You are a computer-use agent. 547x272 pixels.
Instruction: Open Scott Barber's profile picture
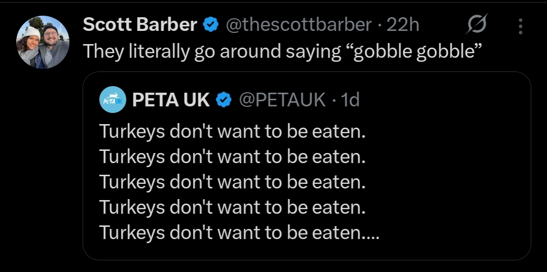tap(43, 42)
